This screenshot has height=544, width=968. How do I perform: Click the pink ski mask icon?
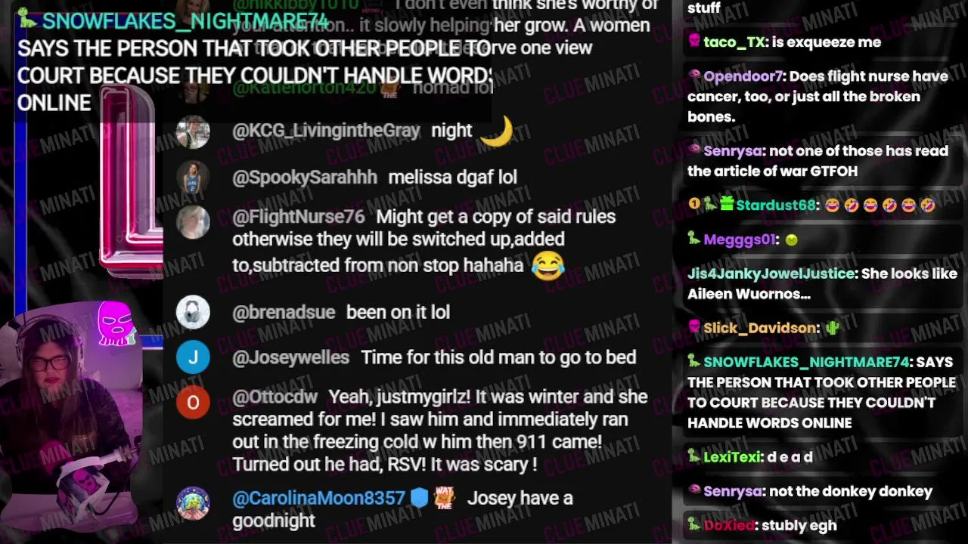(115, 323)
